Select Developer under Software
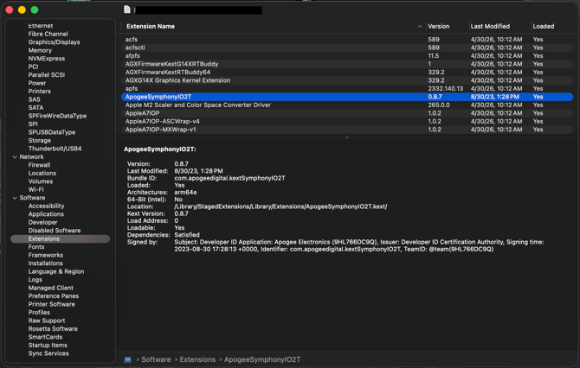Screen dimensions: 580x368 43,222
